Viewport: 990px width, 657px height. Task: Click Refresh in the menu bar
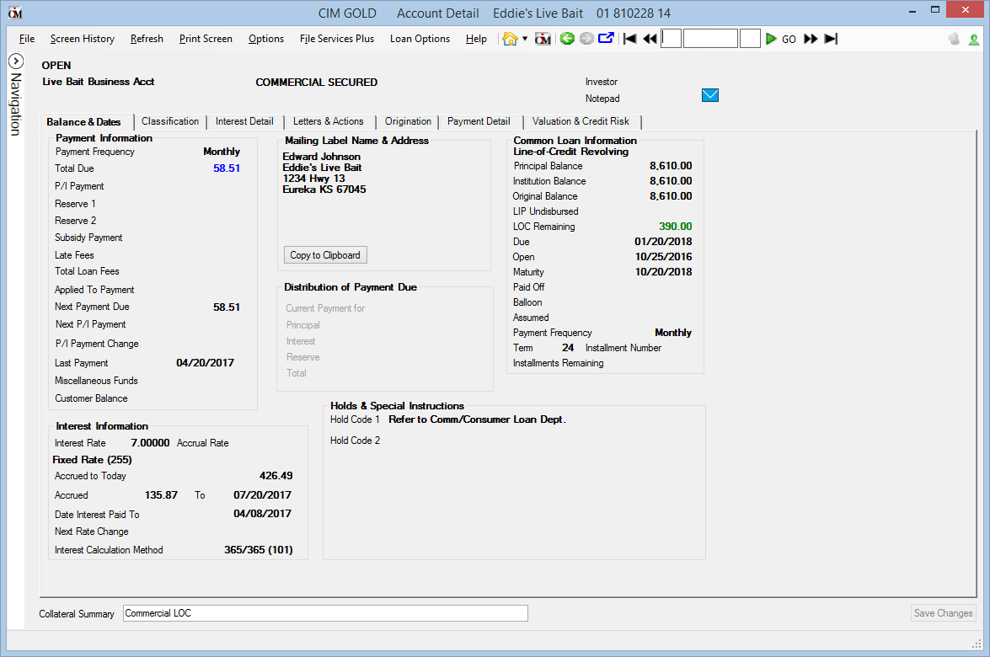[x=147, y=39]
